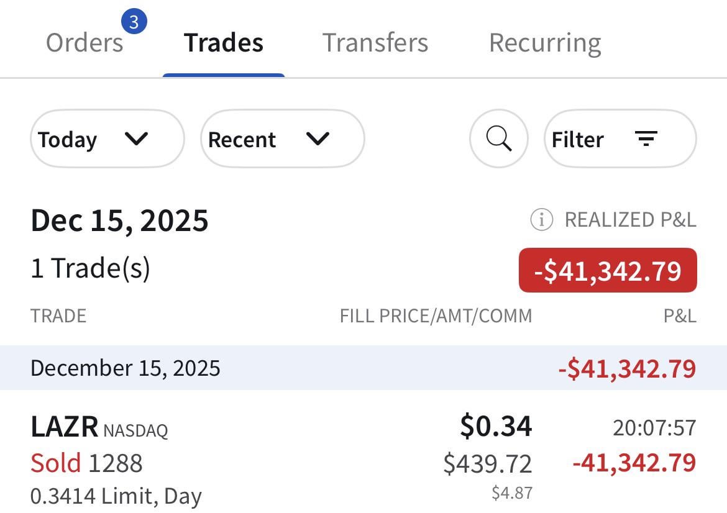Viewport: 727px width, 513px height.
Task: Switch to the Orders tab
Action: 85,43
